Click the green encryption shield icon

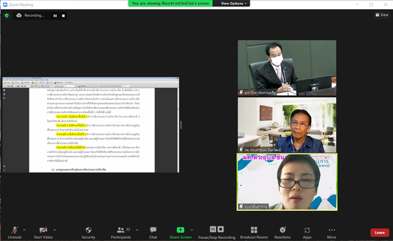(7, 16)
